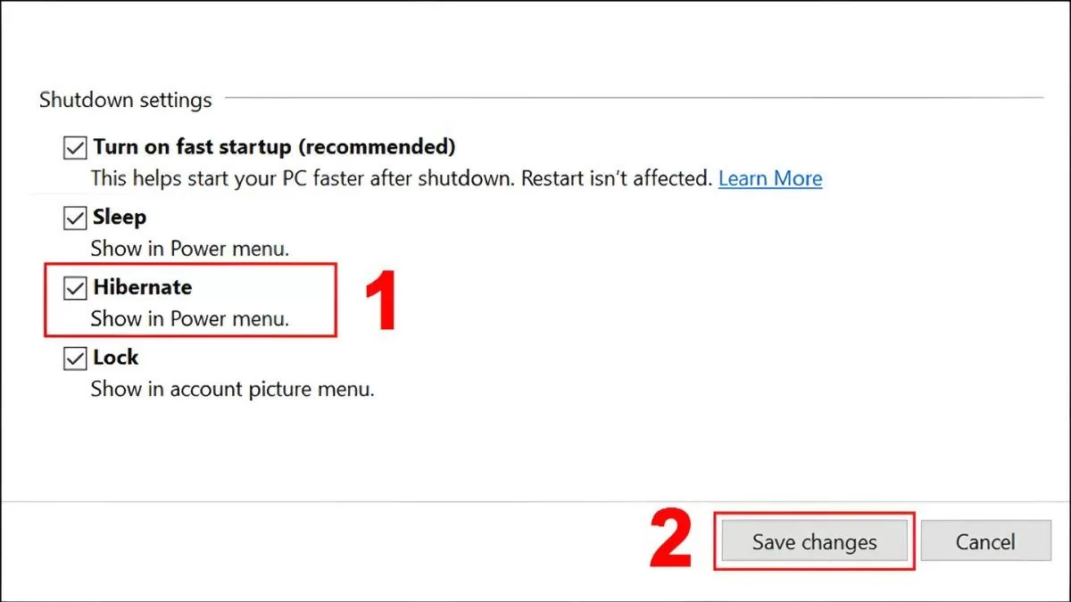Screen dimensions: 1071x602
Task: Select the 'Sleep' label
Action: pos(119,217)
